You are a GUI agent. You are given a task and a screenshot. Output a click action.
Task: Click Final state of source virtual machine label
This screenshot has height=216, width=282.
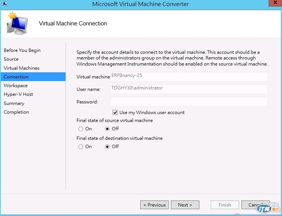114,121
